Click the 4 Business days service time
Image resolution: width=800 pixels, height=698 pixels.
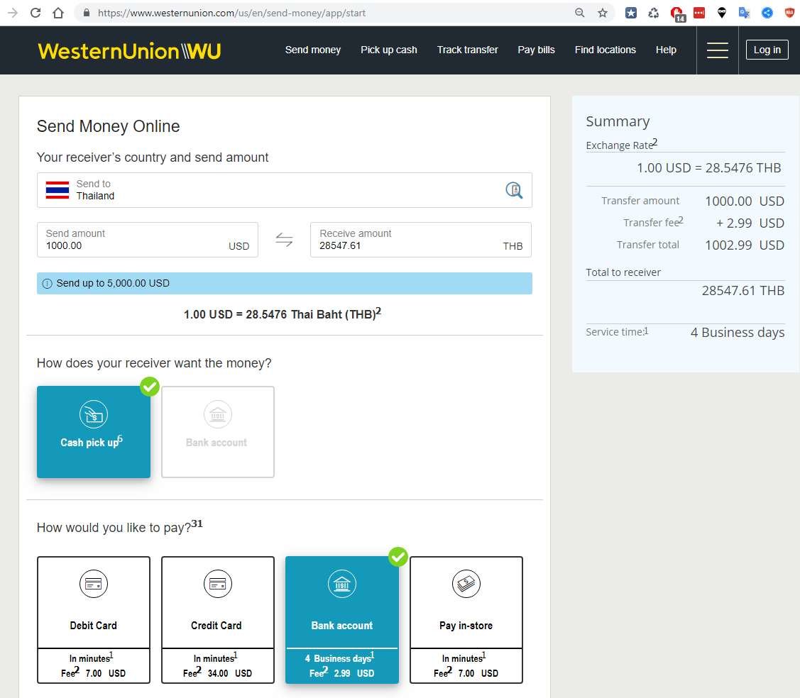coord(738,333)
